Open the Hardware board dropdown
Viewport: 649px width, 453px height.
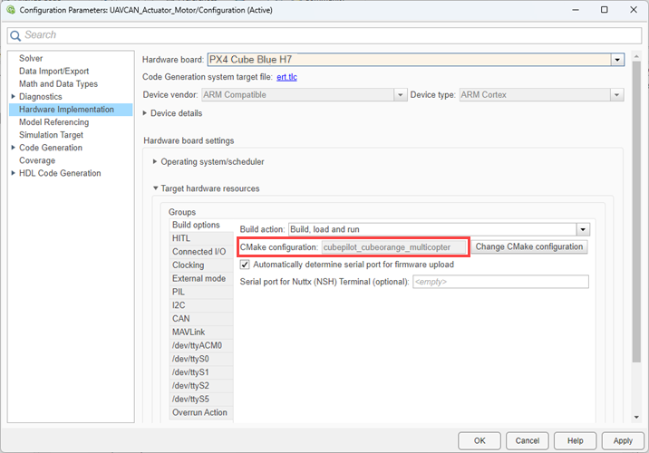click(617, 60)
